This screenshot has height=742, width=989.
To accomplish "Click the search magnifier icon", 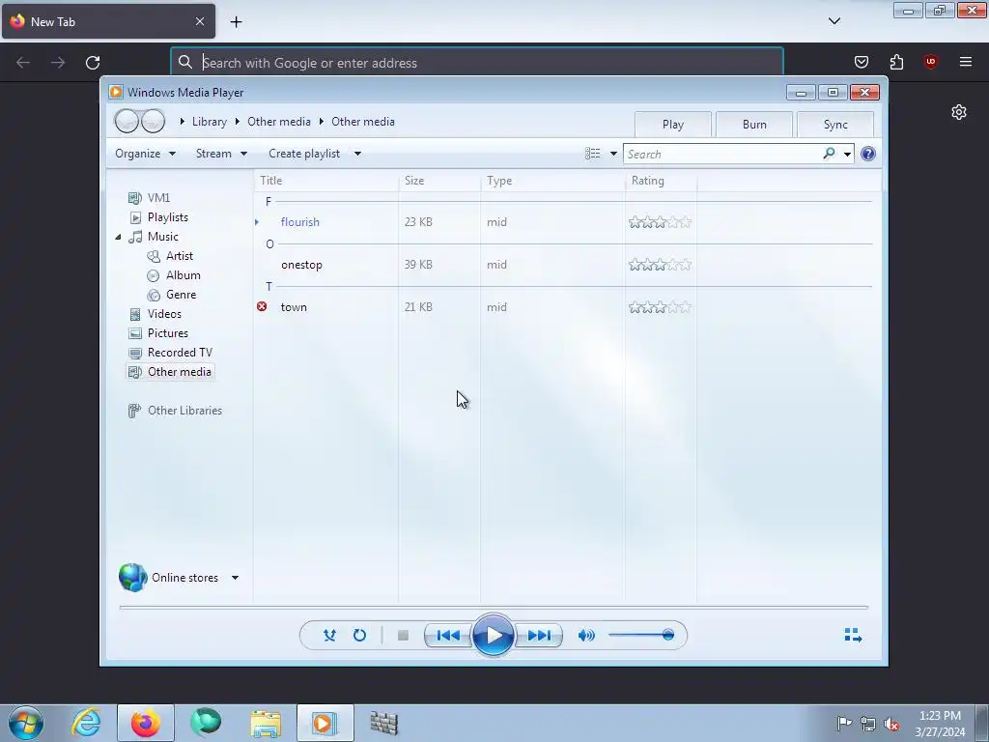I will click(x=829, y=154).
